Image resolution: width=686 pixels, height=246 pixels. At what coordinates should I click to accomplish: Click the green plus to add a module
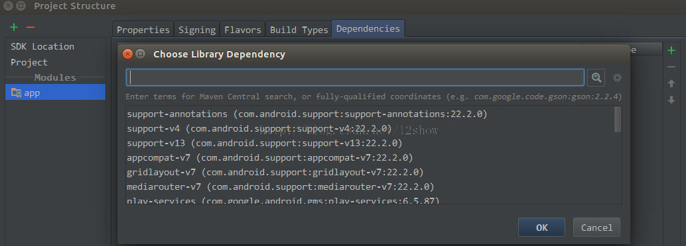14,28
